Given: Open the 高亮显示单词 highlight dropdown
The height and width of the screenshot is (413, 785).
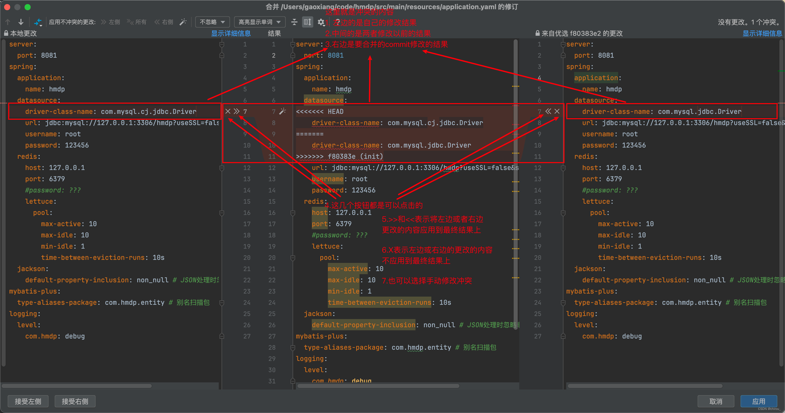Looking at the screenshot, I should tap(260, 22).
